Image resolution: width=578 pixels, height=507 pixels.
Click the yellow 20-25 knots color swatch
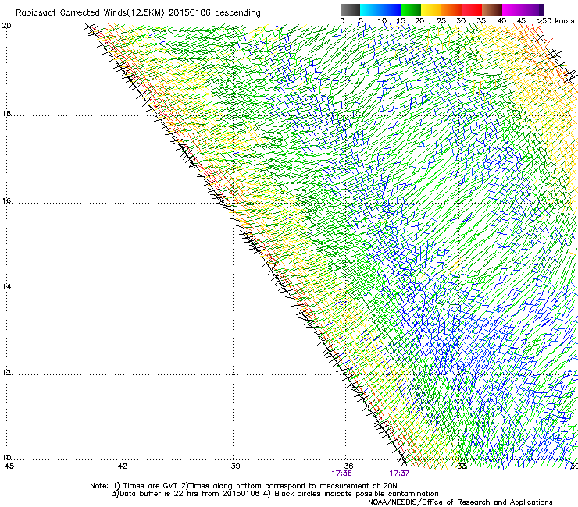tap(431, 9)
